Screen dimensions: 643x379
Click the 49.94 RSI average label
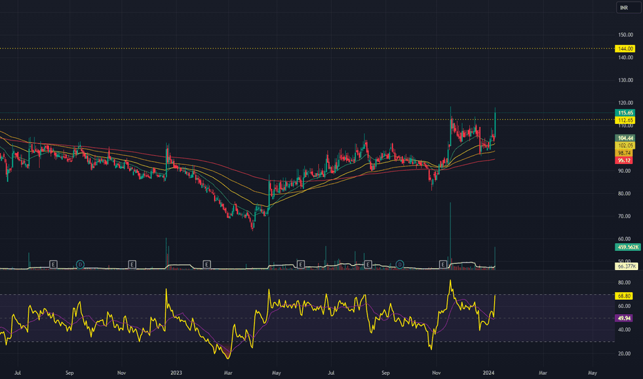point(624,318)
